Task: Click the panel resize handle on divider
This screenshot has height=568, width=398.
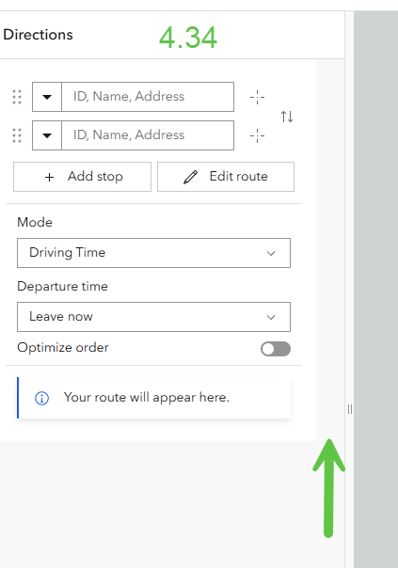Action: coord(349,409)
